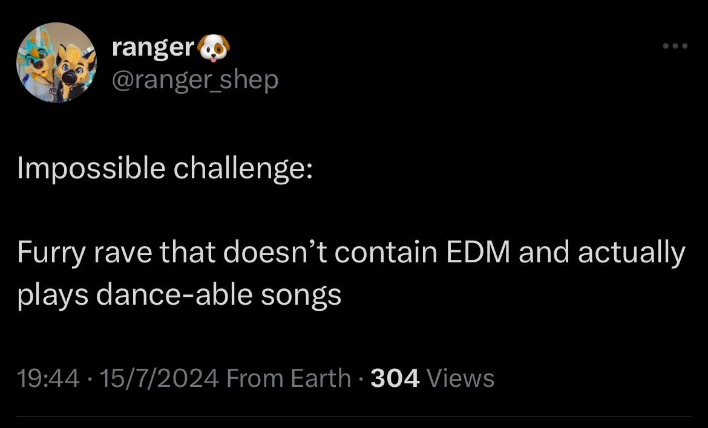The width and height of the screenshot is (708, 428).
Task: Click the ranger profile avatar picture
Action: click(x=56, y=62)
